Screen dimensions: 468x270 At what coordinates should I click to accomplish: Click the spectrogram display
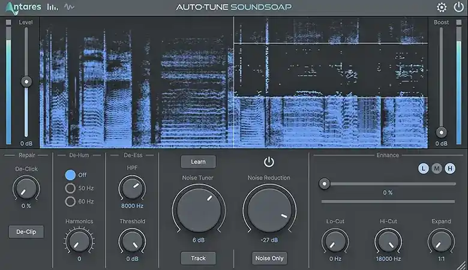(x=234, y=82)
